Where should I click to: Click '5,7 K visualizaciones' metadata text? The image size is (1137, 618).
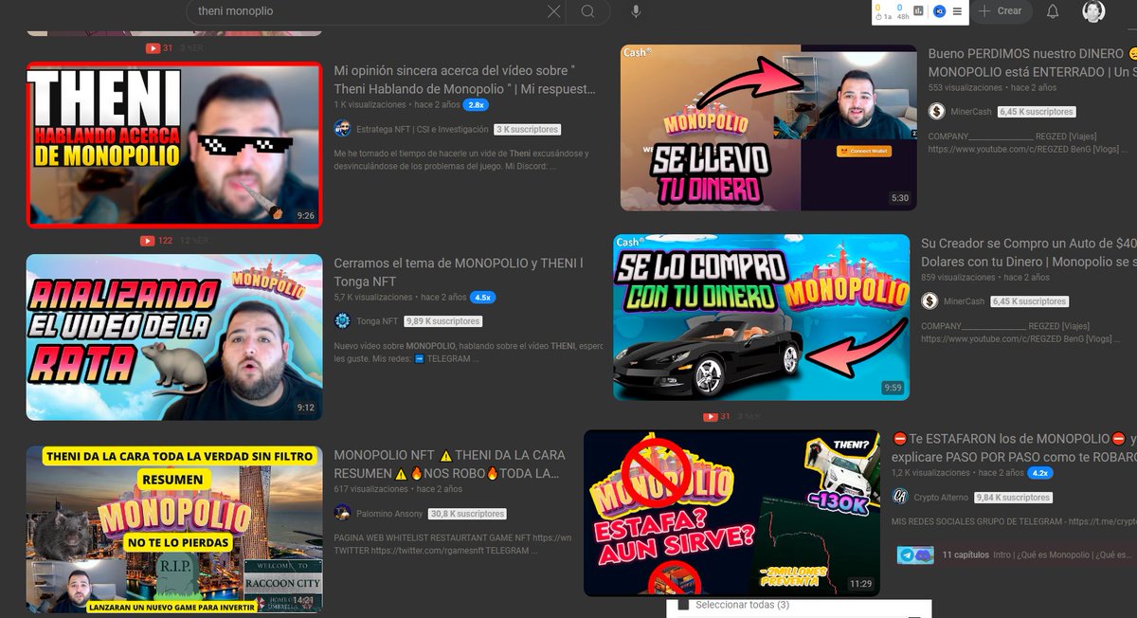(x=374, y=297)
